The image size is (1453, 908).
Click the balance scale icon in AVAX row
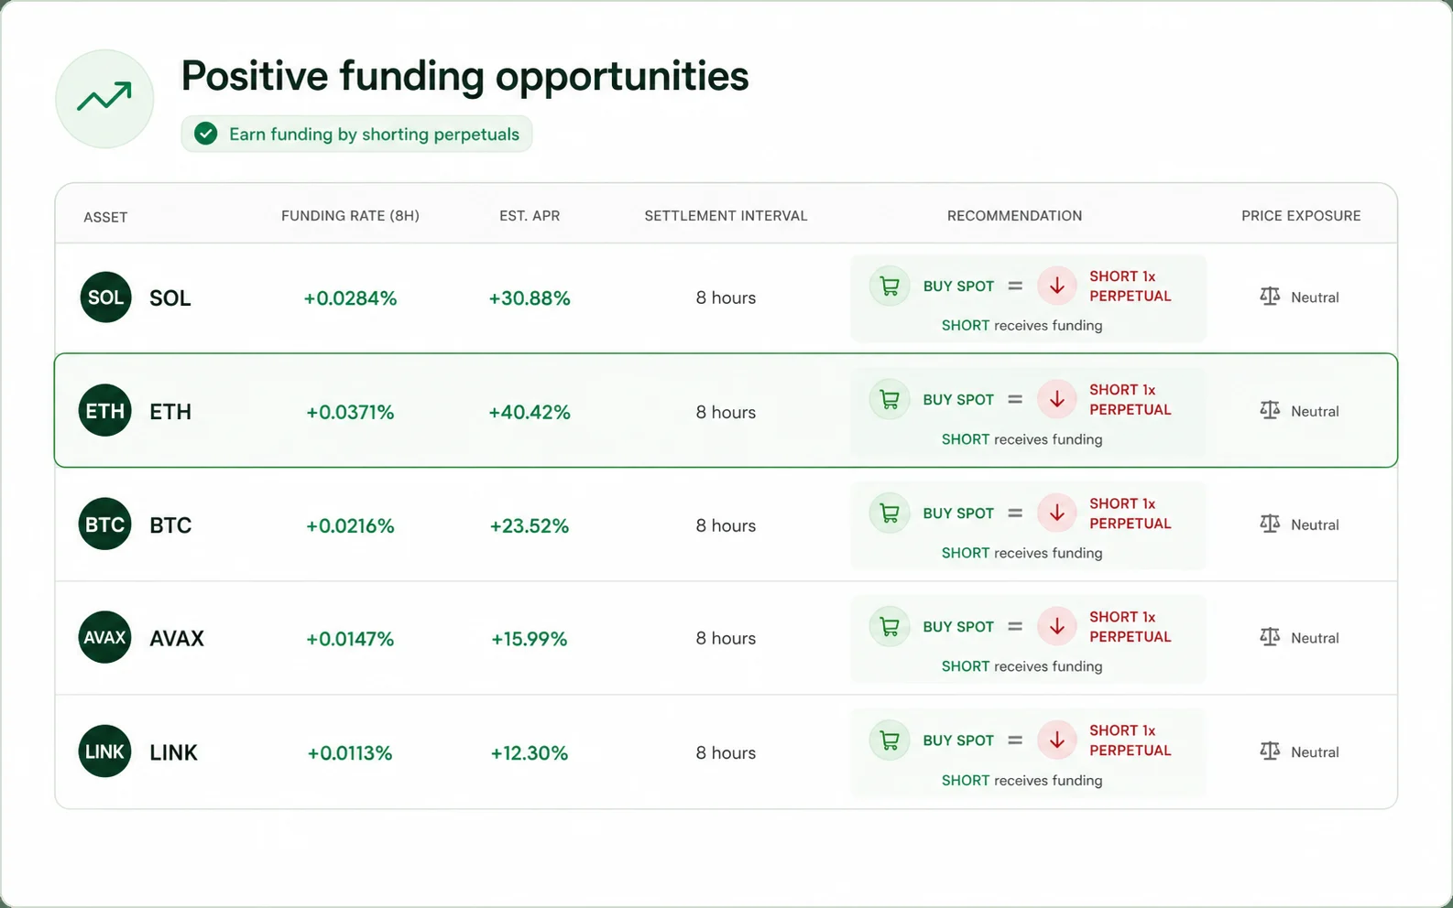[x=1270, y=637]
